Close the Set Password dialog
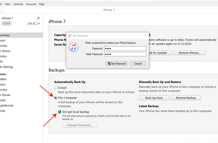 tap(146, 36)
